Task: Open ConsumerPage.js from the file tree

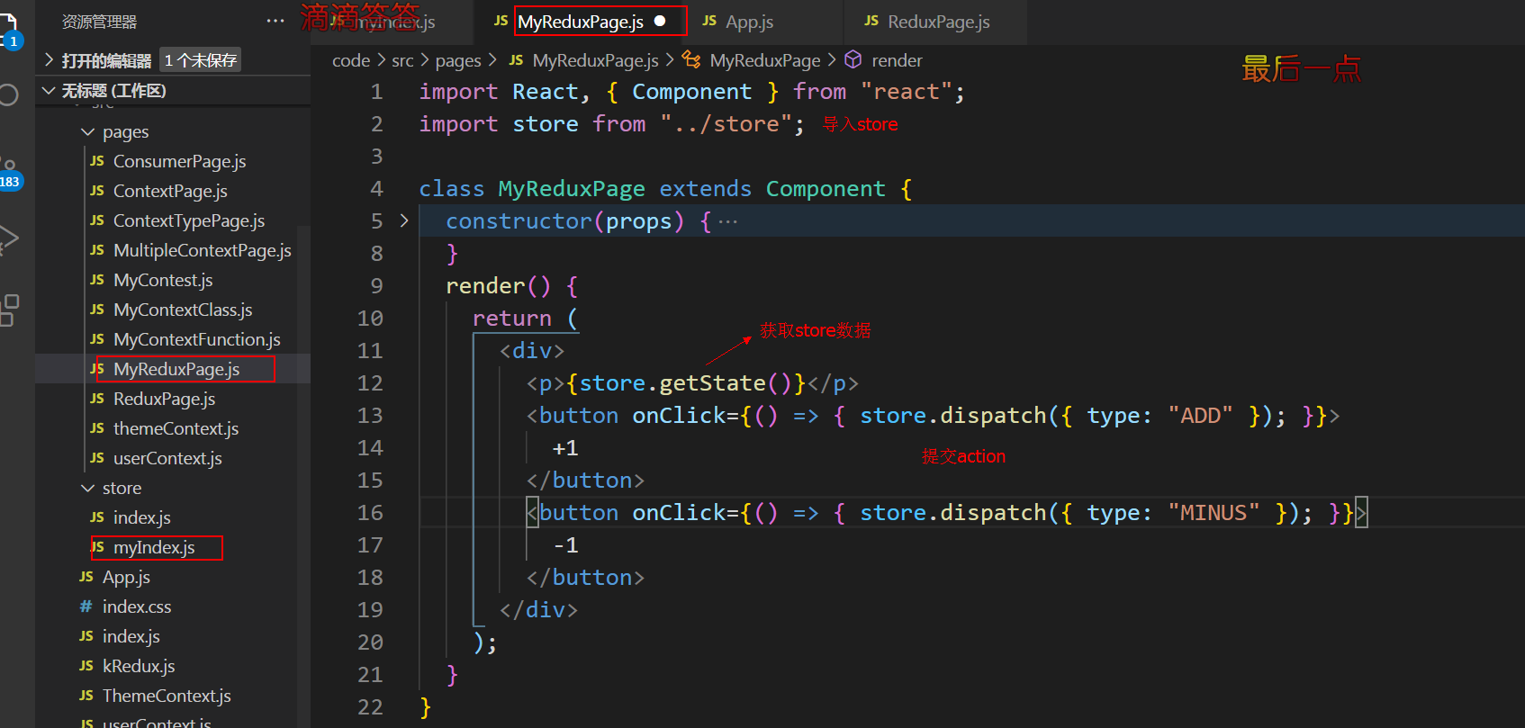Action: [x=179, y=161]
